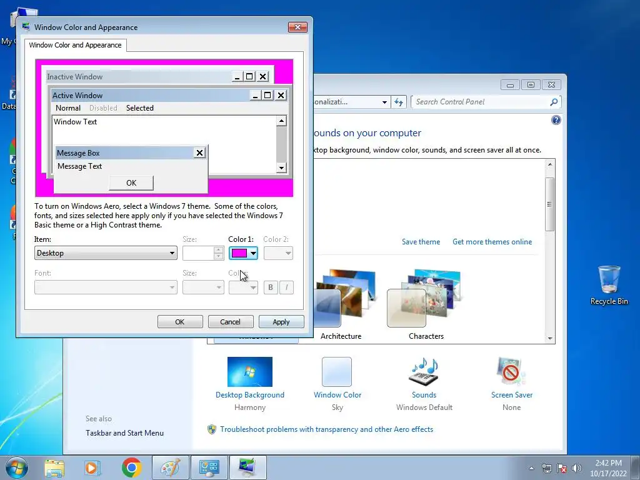The height and width of the screenshot is (480, 640).
Task: Click the Apply button
Action: (x=281, y=322)
